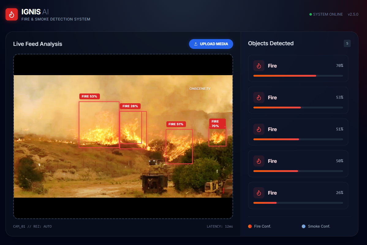367x245 pixels.
Task: Click the confidence bar in the 26% Fire card
Action: click(298, 203)
